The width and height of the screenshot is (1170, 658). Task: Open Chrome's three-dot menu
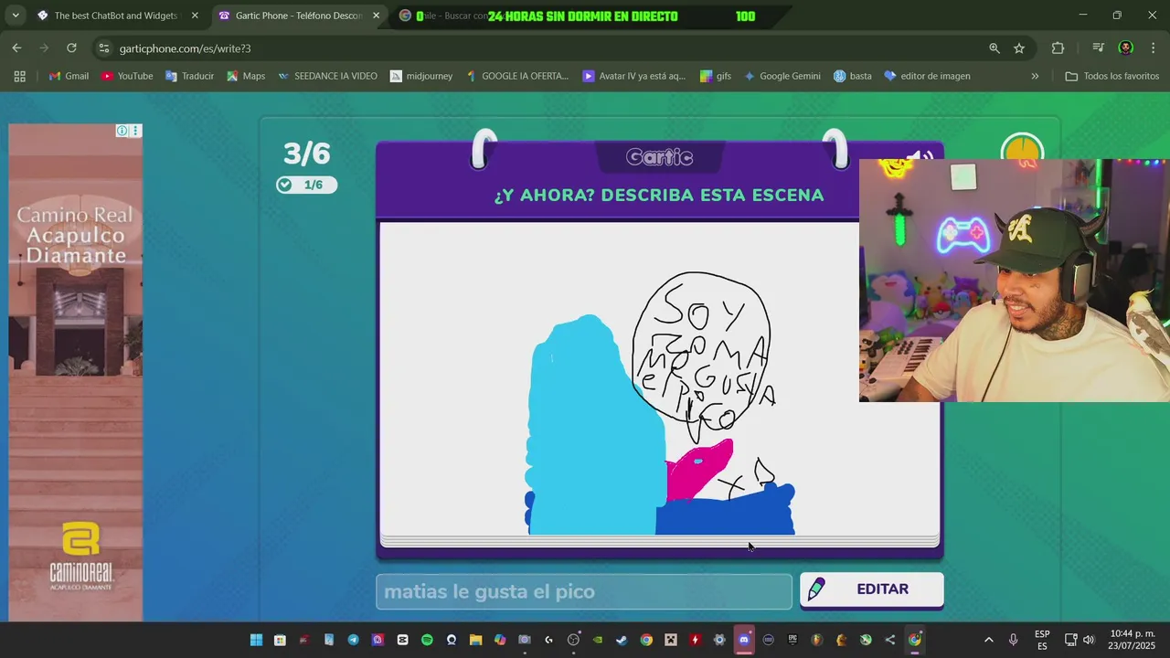[x=1154, y=48]
